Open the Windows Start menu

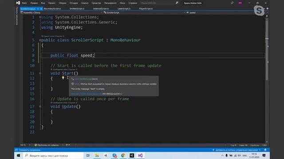click(19, 155)
